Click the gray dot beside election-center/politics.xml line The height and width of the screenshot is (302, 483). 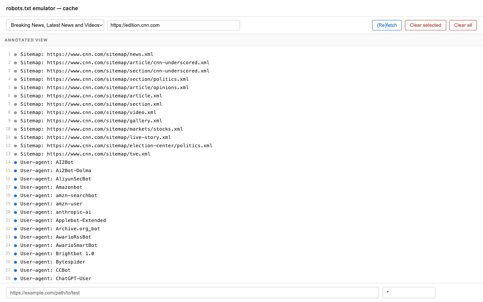coord(15,146)
